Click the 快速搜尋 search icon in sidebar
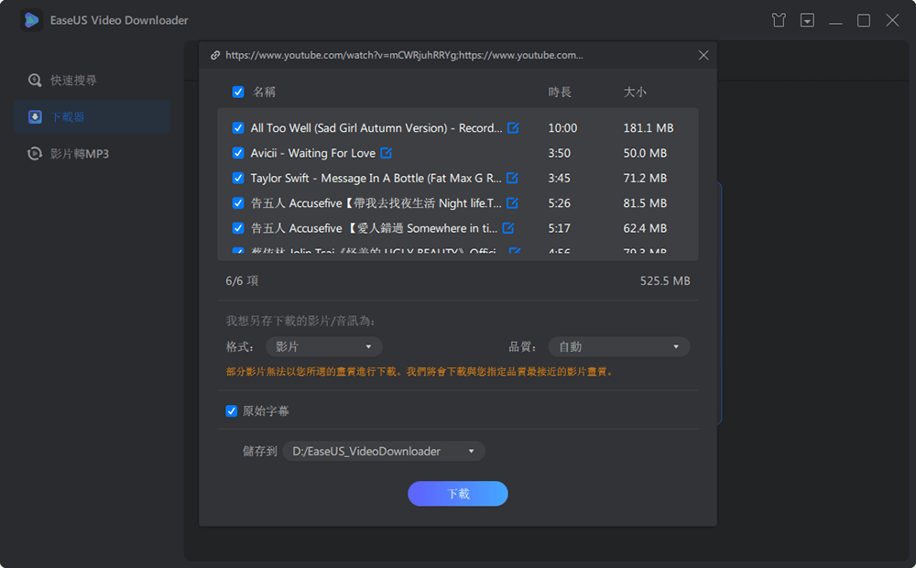 (x=35, y=80)
